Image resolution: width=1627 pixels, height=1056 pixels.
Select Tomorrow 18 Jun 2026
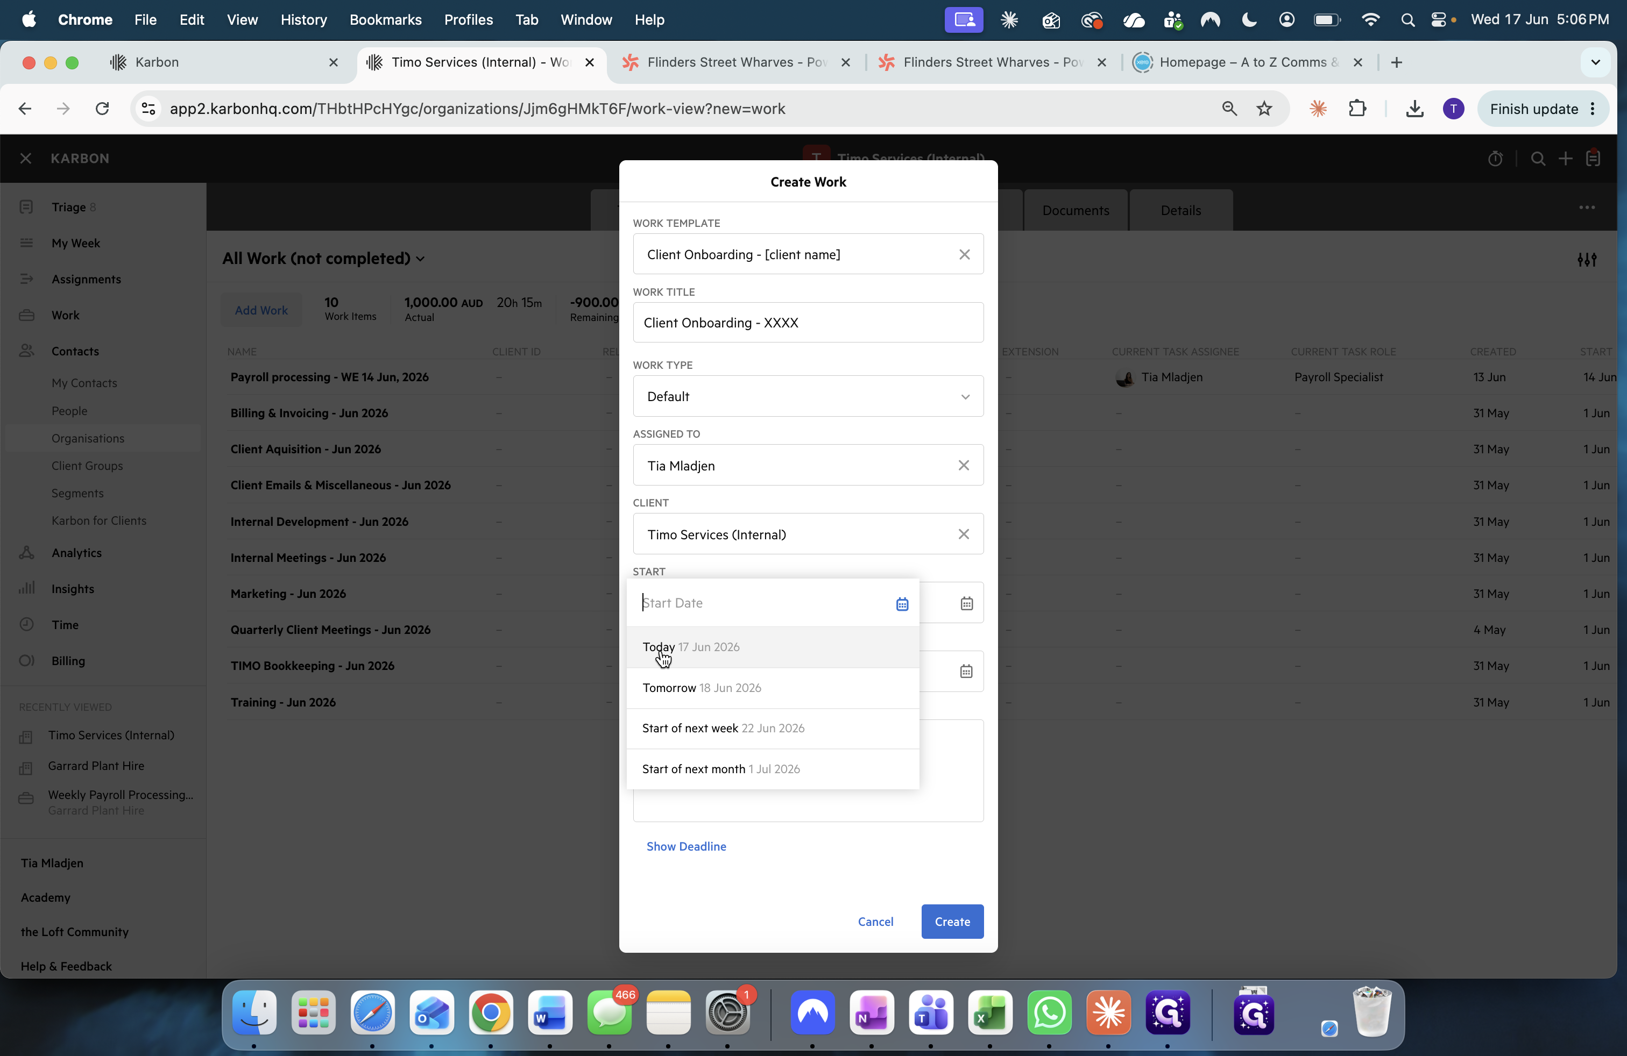(x=773, y=688)
